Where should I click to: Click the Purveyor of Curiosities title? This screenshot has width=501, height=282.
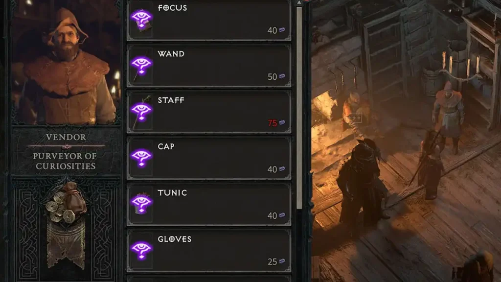pos(66,161)
